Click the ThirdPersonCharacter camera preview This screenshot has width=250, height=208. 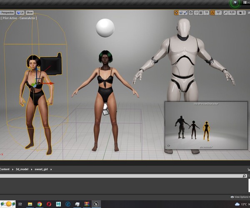click(x=206, y=126)
